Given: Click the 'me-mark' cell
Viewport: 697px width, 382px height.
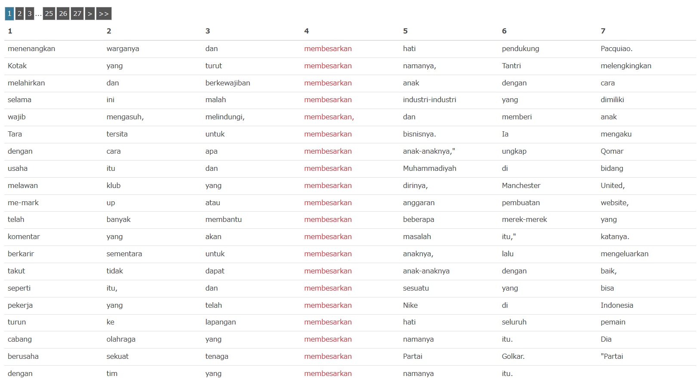Looking at the screenshot, I should tap(23, 203).
